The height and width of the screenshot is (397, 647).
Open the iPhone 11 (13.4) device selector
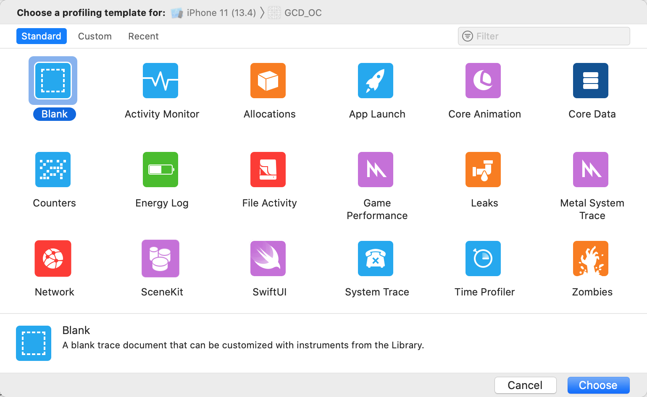pyautogui.click(x=213, y=13)
